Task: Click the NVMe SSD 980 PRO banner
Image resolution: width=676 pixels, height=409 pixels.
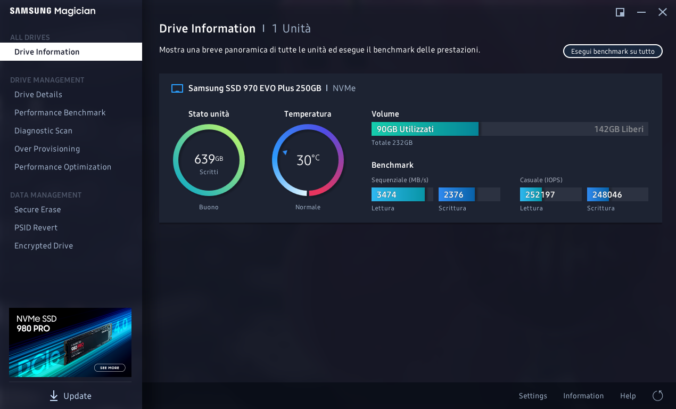Action: click(70, 342)
